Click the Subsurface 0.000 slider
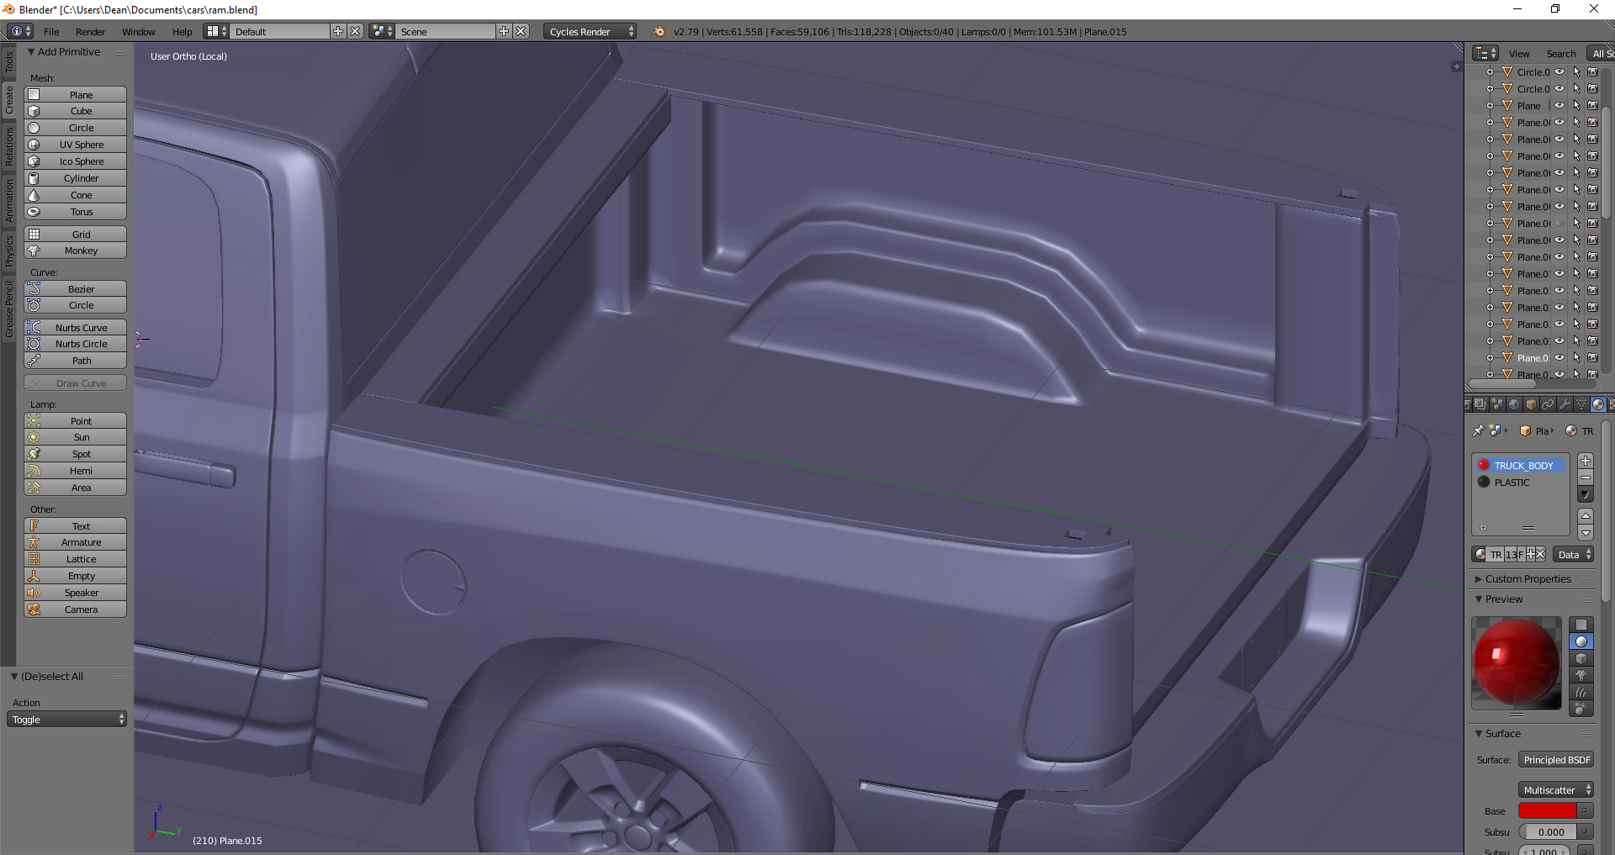 click(x=1548, y=831)
